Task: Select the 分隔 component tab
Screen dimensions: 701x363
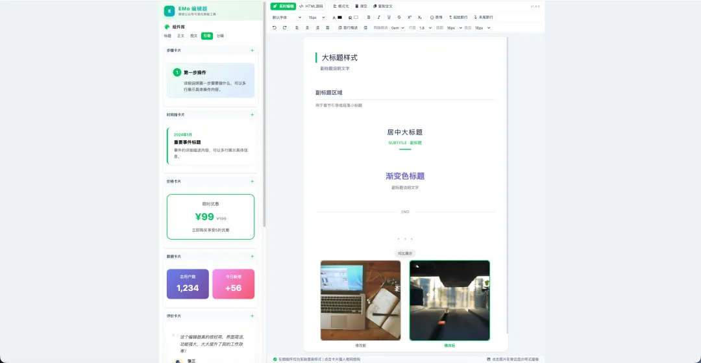Action: tap(220, 36)
